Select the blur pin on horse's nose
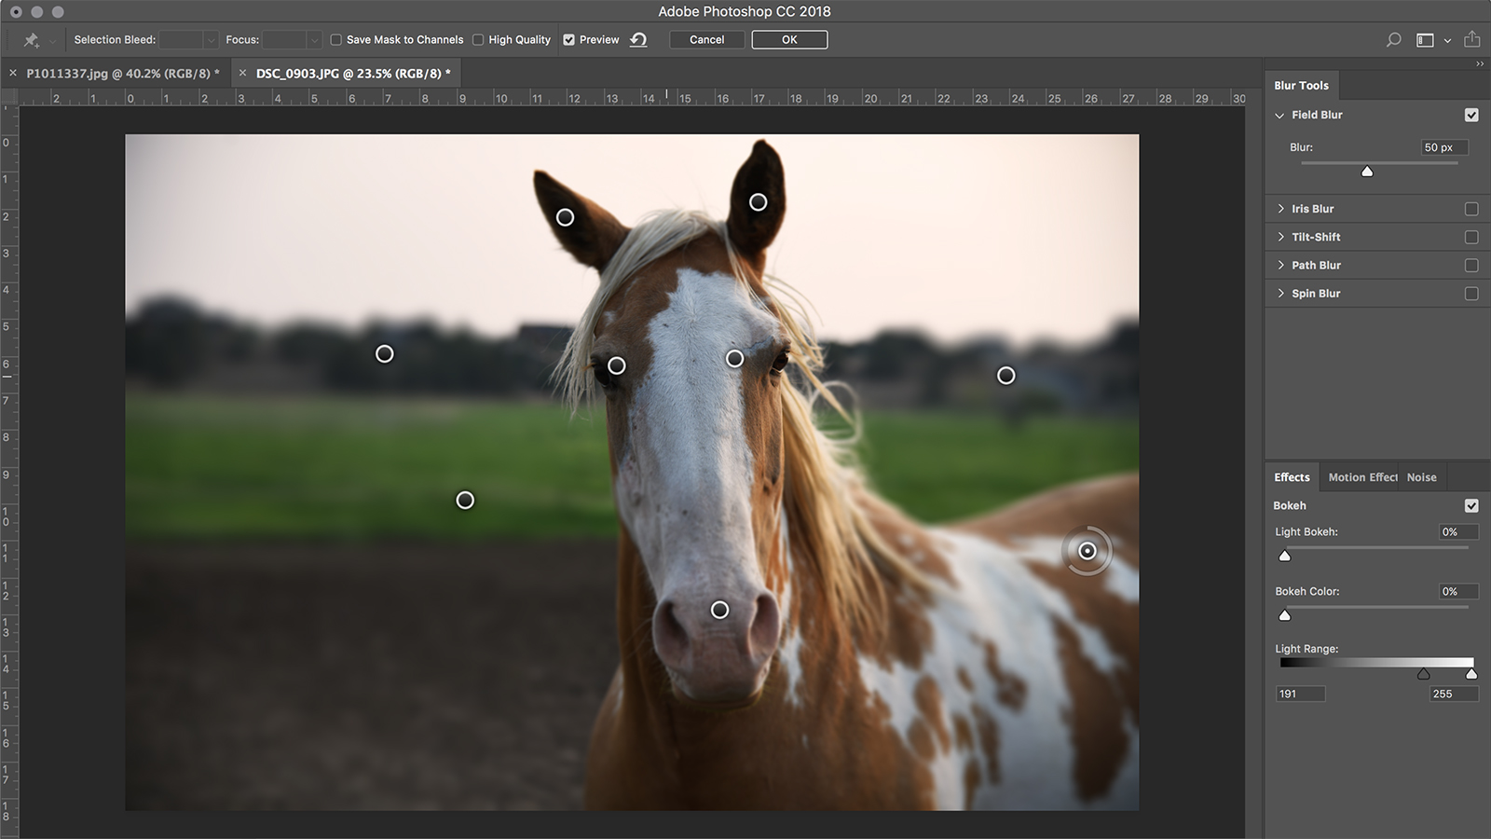 tap(719, 610)
